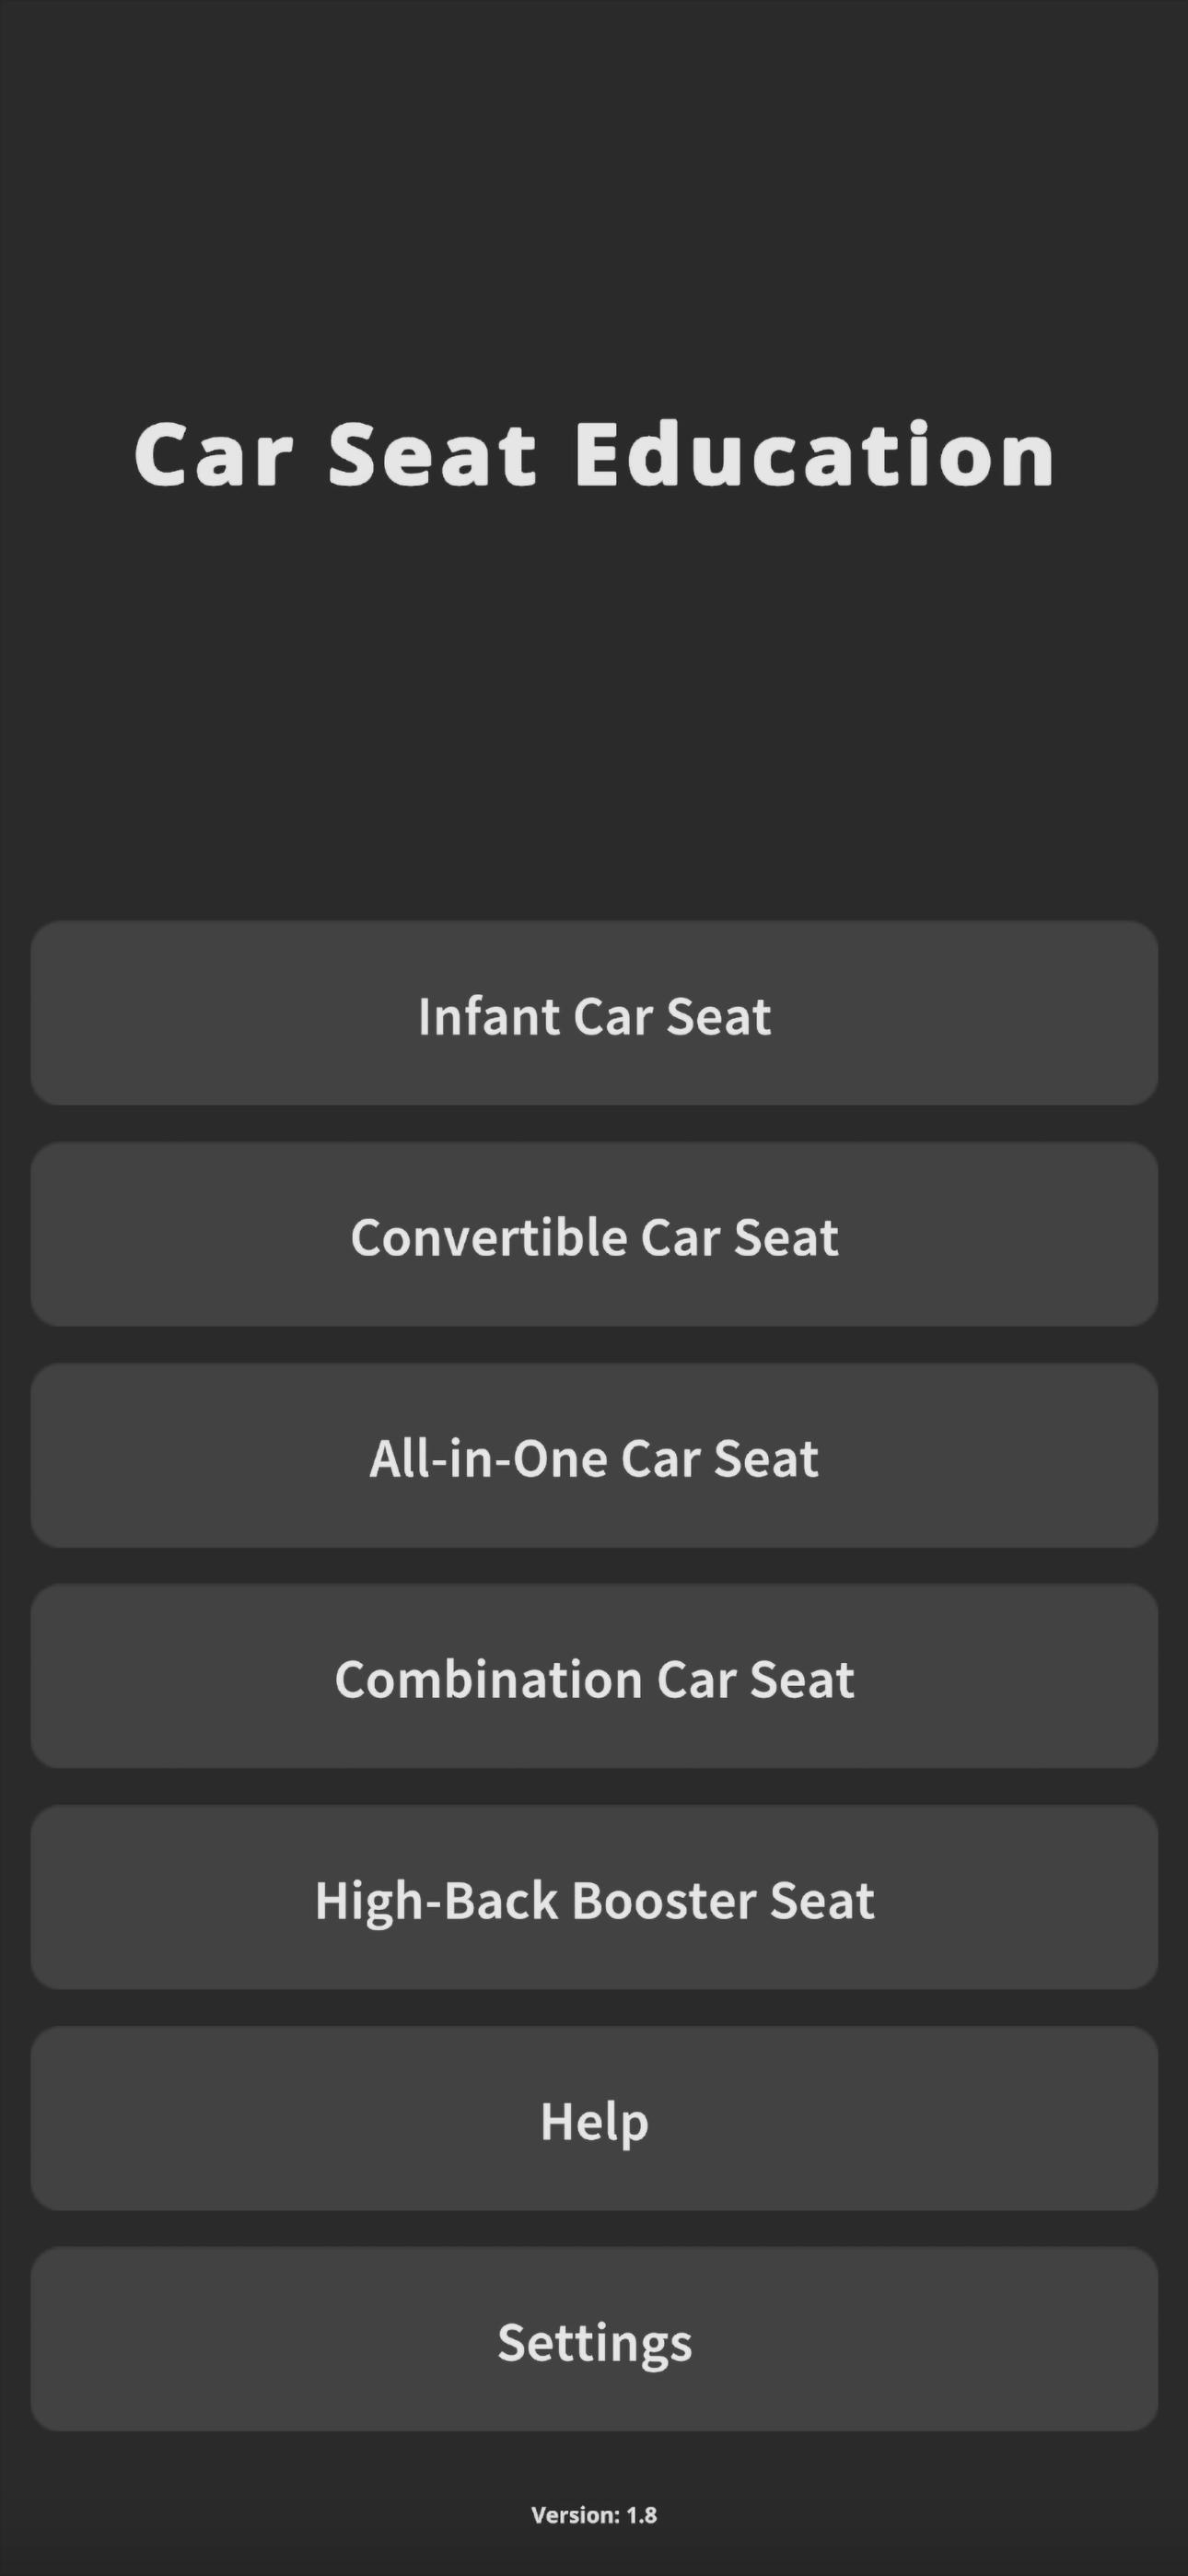Tap the 'Combination Car Seat' text label
The width and height of the screenshot is (1188, 2576).
click(594, 1679)
